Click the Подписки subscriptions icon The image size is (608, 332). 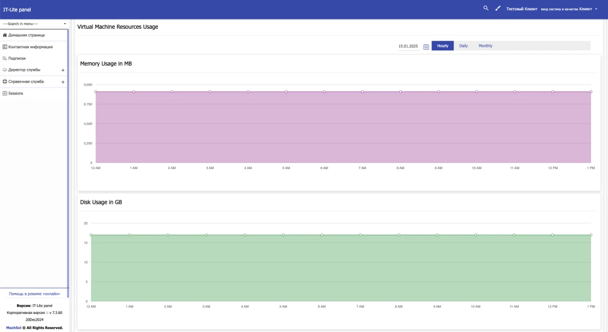point(5,58)
